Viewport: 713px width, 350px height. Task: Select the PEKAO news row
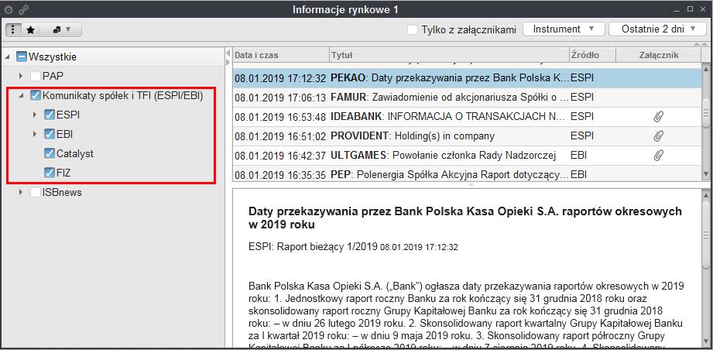click(x=467, y=78)
